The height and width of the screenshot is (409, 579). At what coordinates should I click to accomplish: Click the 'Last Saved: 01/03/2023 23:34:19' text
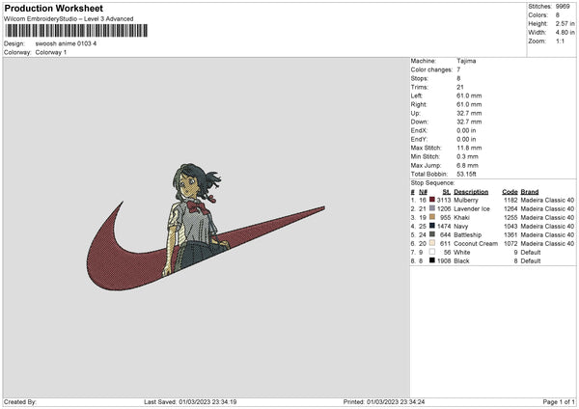[190, 402]
